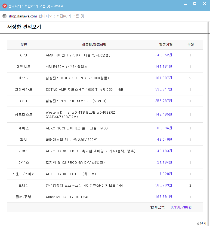Select ABKO HACKER K640 keyboard product name
The image size is (210, 227).
click(x=91, y=151)
